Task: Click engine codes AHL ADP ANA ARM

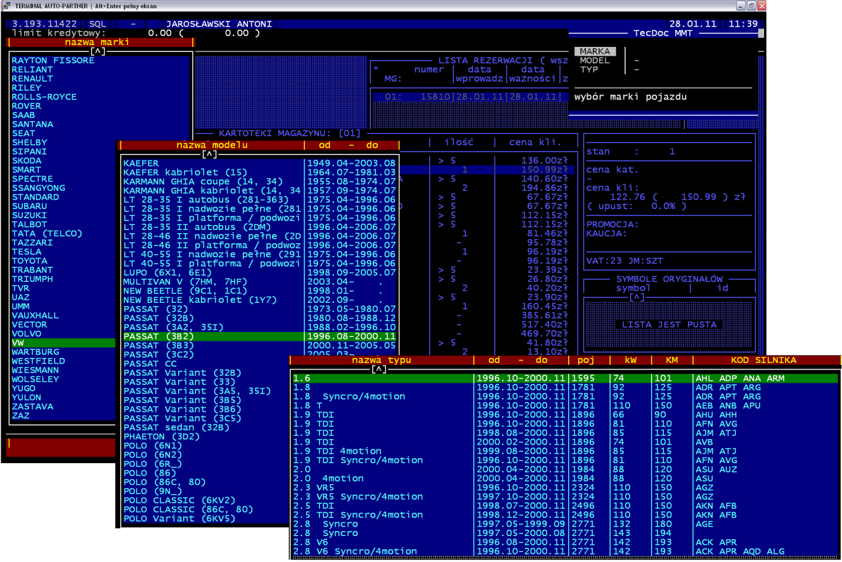Action: click(x=739, y=378)
